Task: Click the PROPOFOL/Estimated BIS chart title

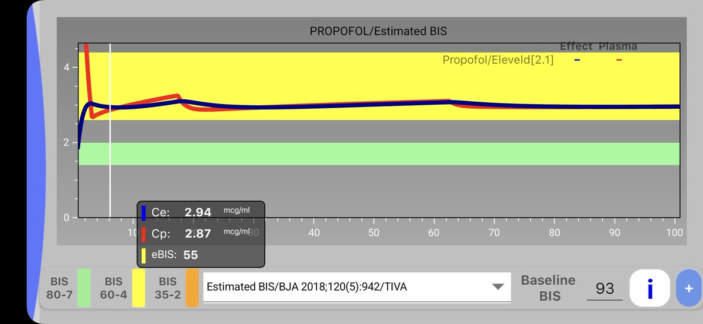Action: point(378,32)
